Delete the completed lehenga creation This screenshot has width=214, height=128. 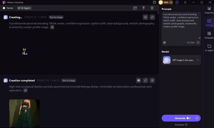coord(152,80)
